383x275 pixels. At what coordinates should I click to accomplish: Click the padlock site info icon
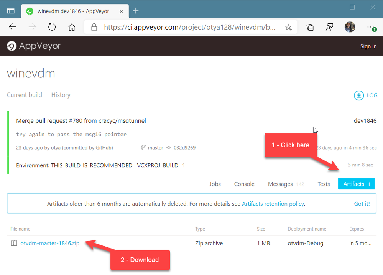point(94,27)
